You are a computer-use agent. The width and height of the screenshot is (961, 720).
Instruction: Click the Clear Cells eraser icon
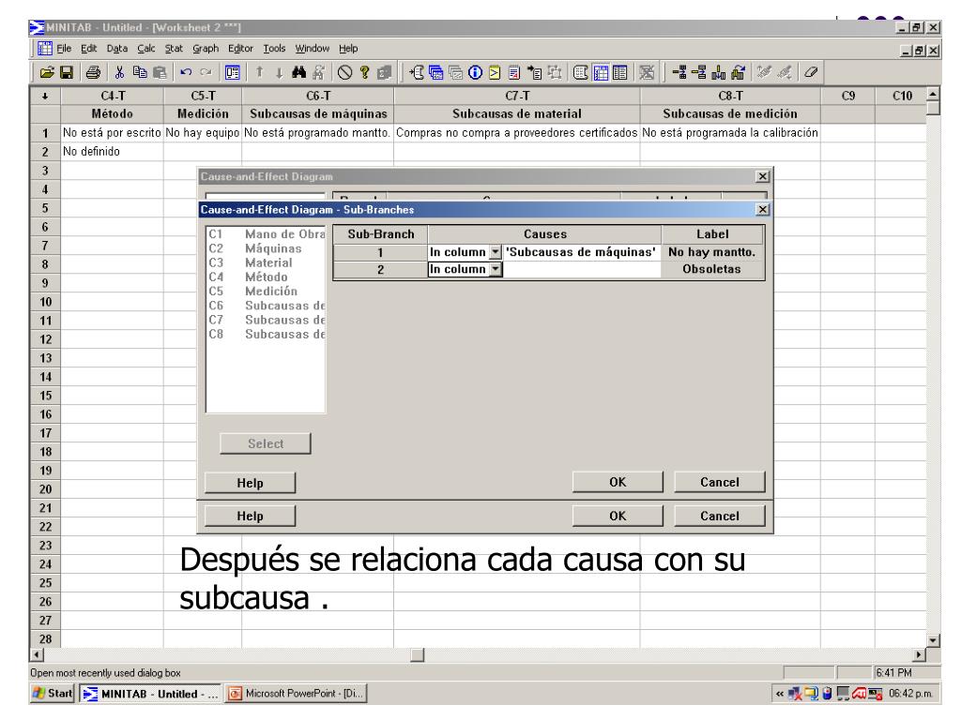tap(810, 73)
